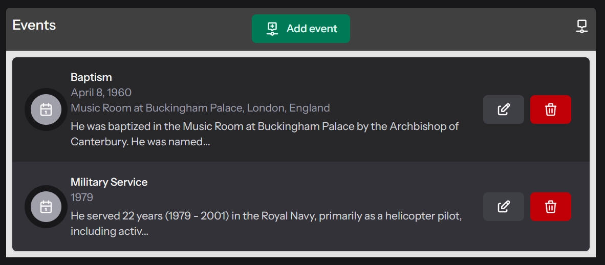Click the icon at the Events header's right end
605x265 pixels.
(581, 26)
